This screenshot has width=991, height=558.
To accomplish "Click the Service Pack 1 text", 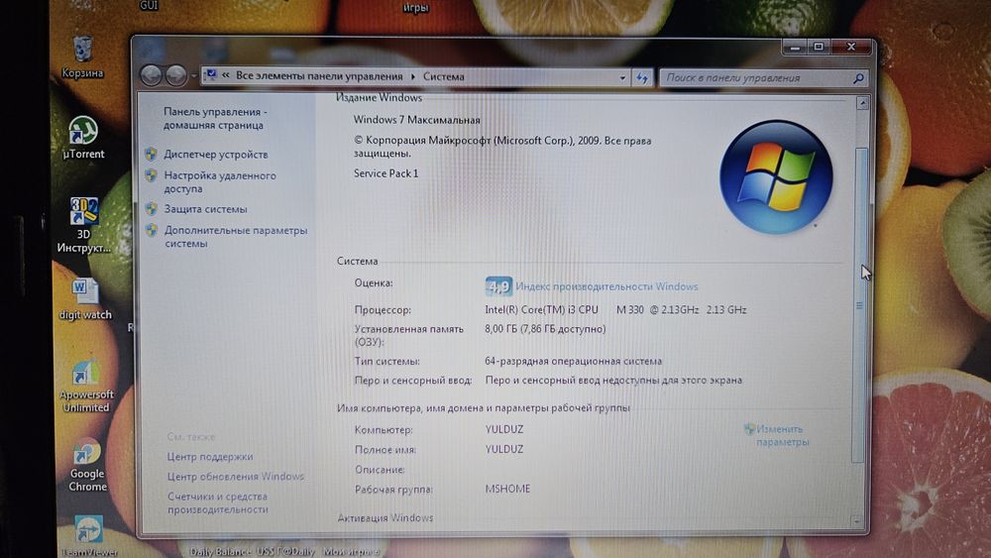I will tap(385, 173).
